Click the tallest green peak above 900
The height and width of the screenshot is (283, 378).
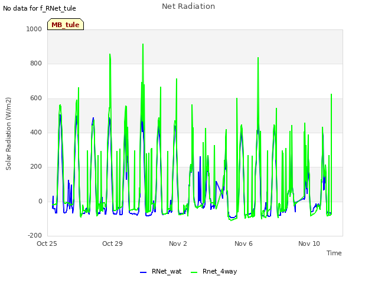coord(143,44)
